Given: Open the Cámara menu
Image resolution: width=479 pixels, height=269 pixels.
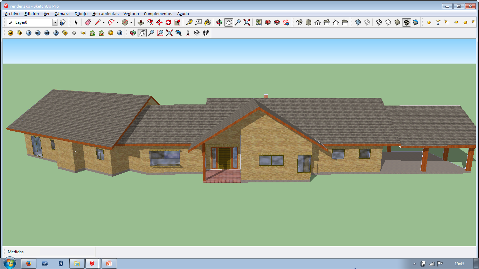Looking at the screenshot, I should click(62, 14).
